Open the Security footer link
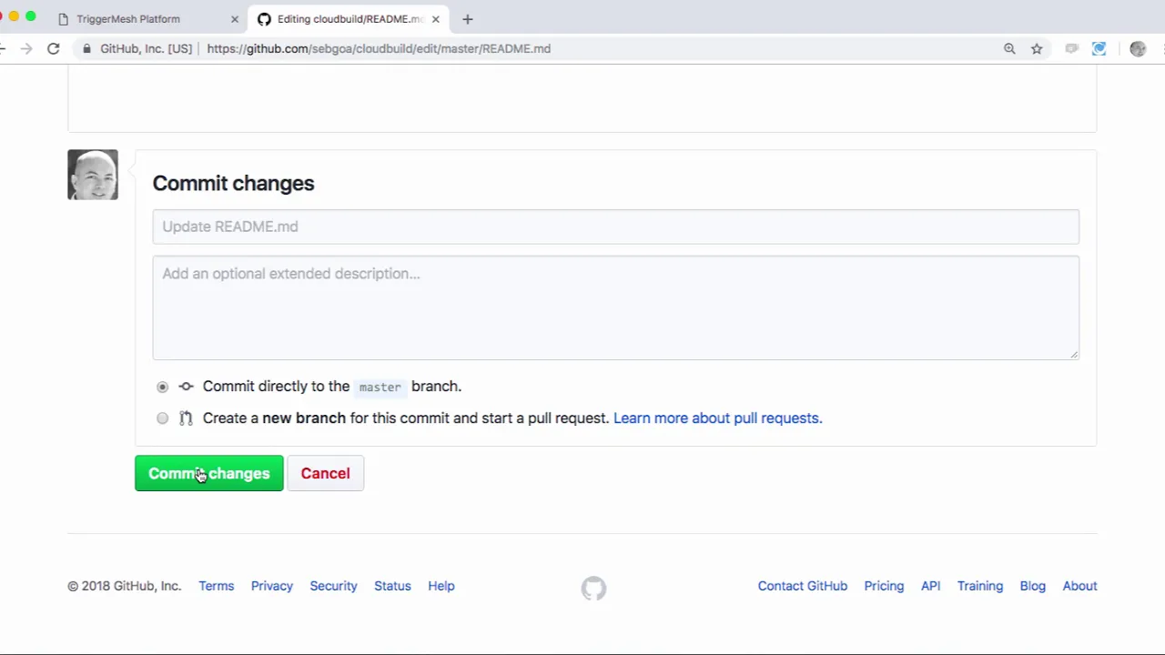1165x655 pixels. (333, 586)
